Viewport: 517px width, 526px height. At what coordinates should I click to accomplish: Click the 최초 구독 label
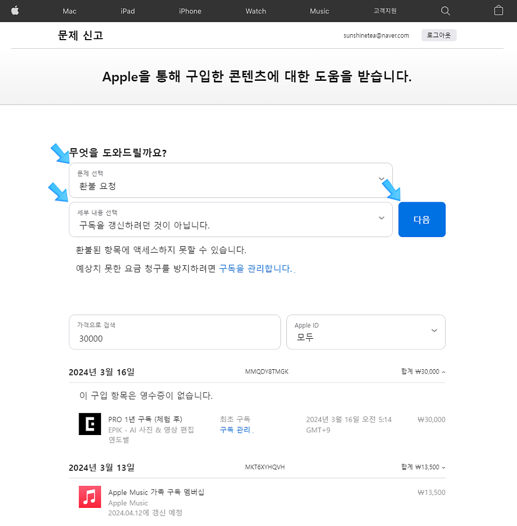pyautogui.click(x=235, y=419)
